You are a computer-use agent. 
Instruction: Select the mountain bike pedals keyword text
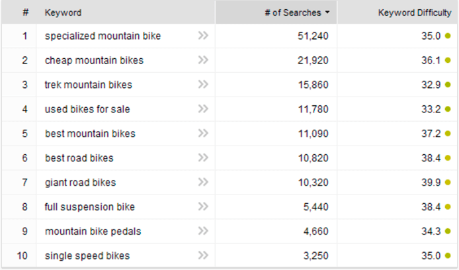[x=93, y=232]
